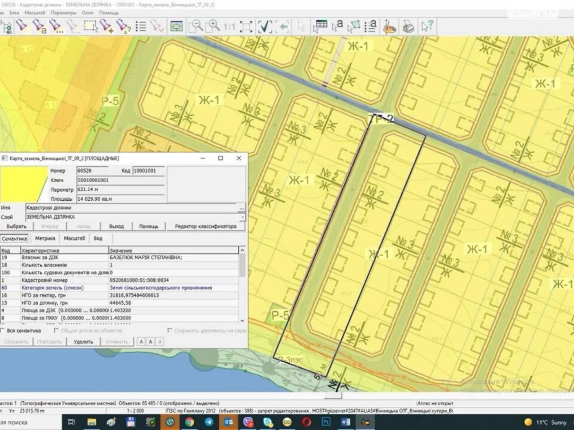Set map scale to 1:1
This screenshot has height=430, width=574.
click(x=229, y=26)
